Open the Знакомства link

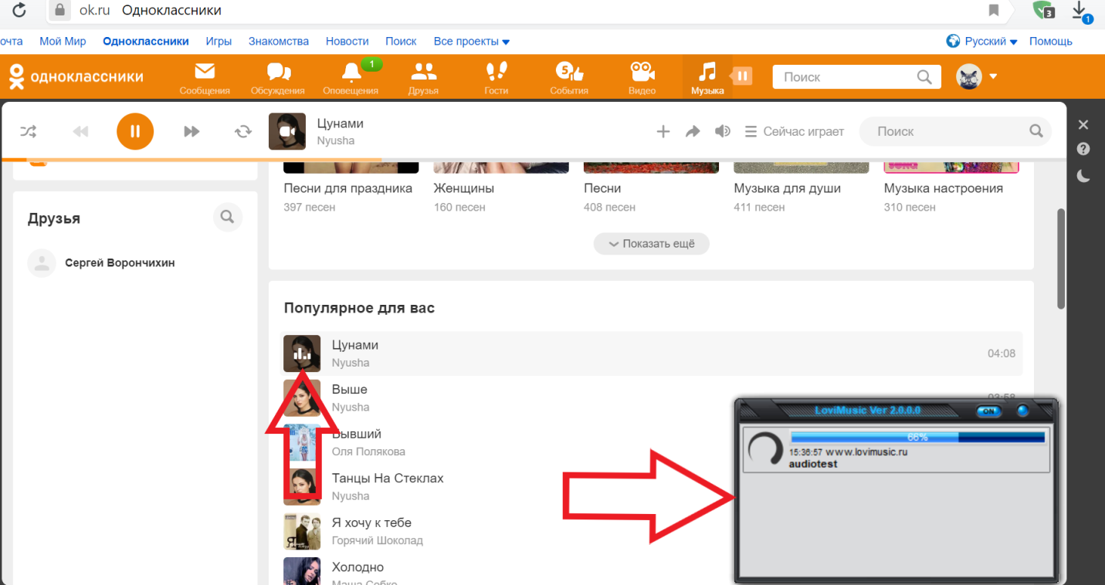pos(279,42)
